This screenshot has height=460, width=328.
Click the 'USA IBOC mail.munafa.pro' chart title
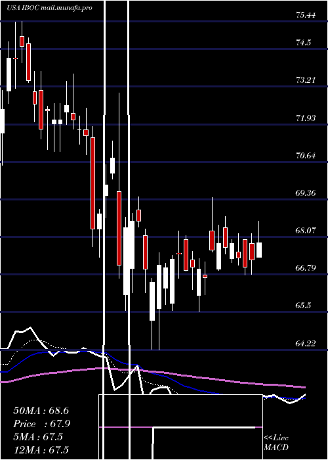(x=49, y=8)
